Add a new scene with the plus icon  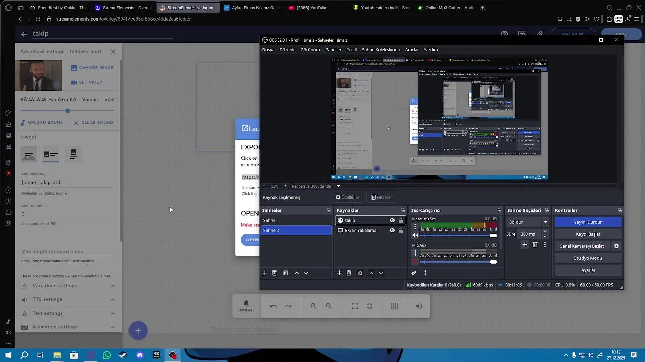tap(265, 273)
